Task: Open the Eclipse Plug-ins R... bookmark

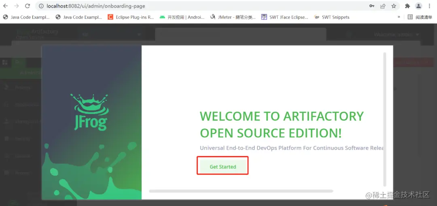Action: coord(131,17)
